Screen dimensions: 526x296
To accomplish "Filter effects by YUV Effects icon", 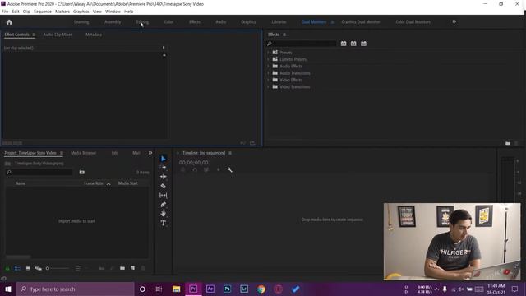I will 363,44.
